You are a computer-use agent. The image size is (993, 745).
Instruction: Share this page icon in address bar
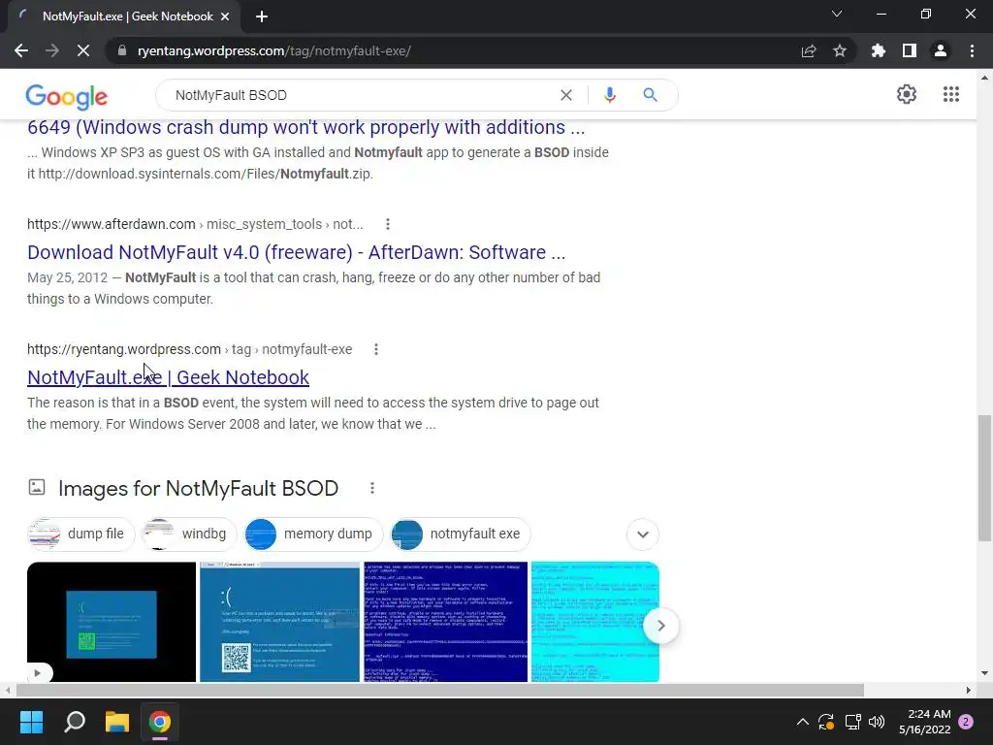809,50
